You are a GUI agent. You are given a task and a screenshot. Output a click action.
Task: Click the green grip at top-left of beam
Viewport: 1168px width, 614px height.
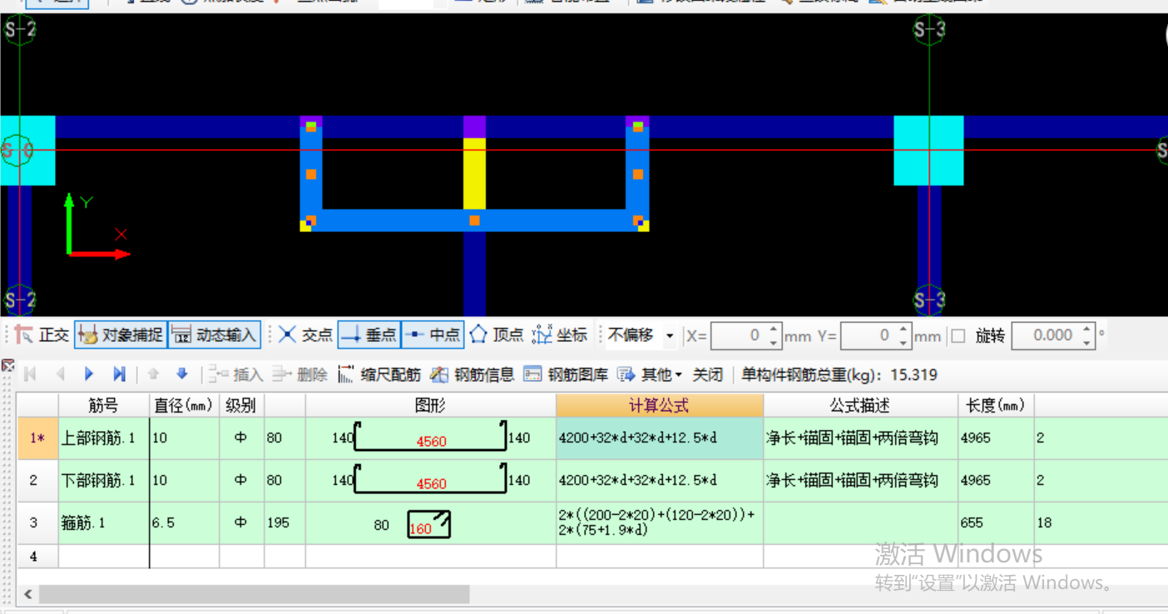310,126
